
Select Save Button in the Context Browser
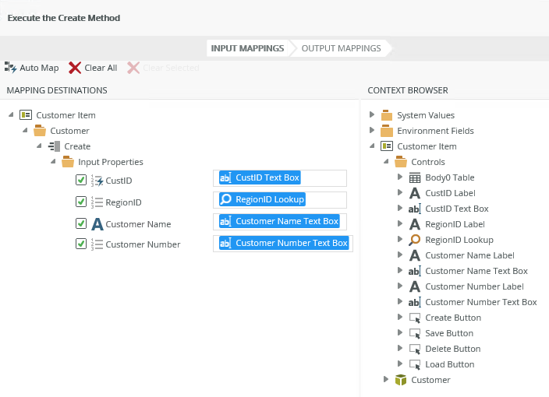coord(448,333)
